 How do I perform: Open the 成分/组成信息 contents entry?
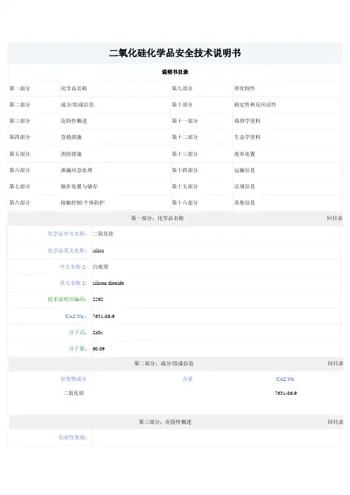[x=78, y=104]
